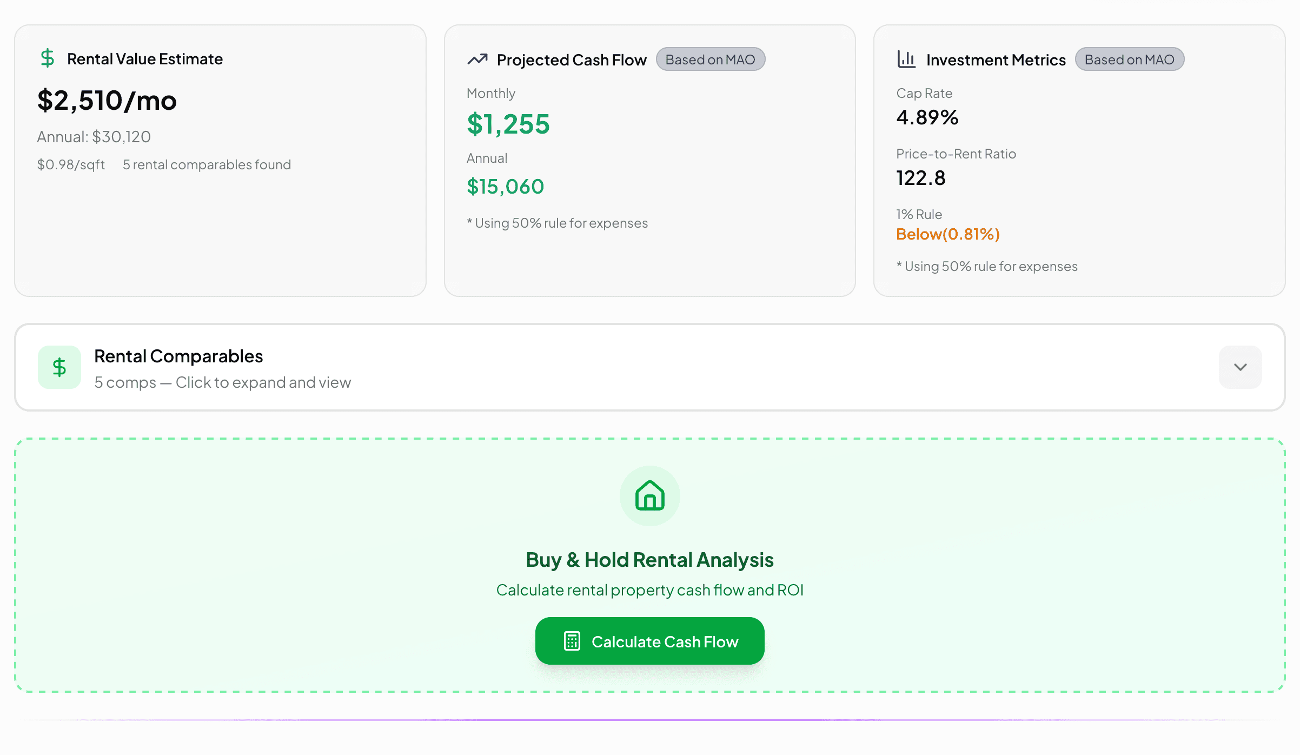Viewport: 1300px width, 755px height.
Task: Click the Rental Value Estimate title
Action: click(145, 59)
